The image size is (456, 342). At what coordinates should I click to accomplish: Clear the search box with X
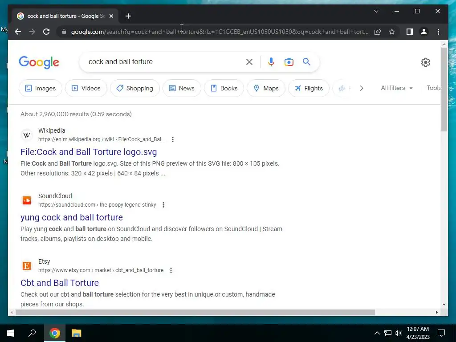pos(249,62)
